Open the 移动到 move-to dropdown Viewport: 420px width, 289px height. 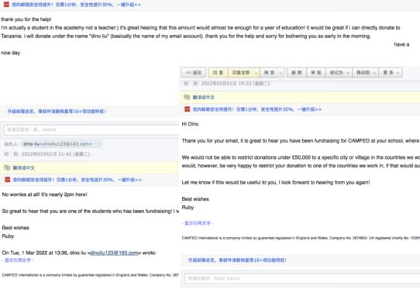click(365, 73)
